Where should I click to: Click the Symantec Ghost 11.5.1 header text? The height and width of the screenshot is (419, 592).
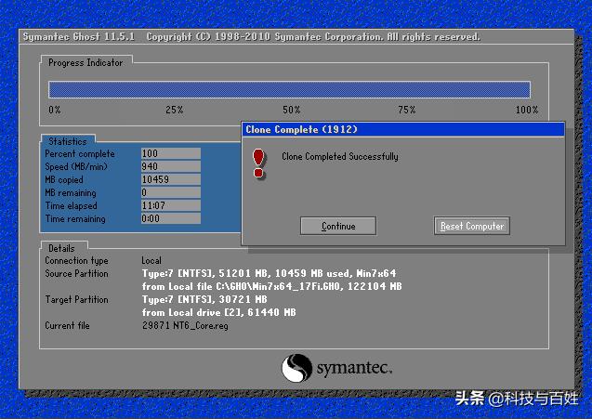pos(79,37)
